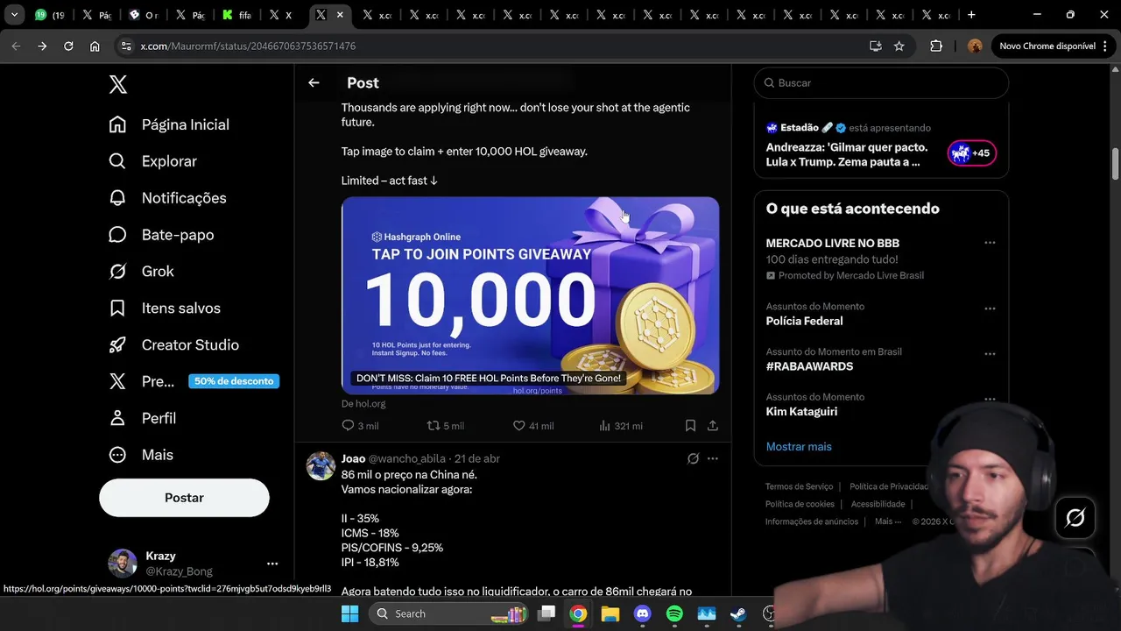
Task: Open more options for Polícia Federal trend
Action: [x=990, y=308]
